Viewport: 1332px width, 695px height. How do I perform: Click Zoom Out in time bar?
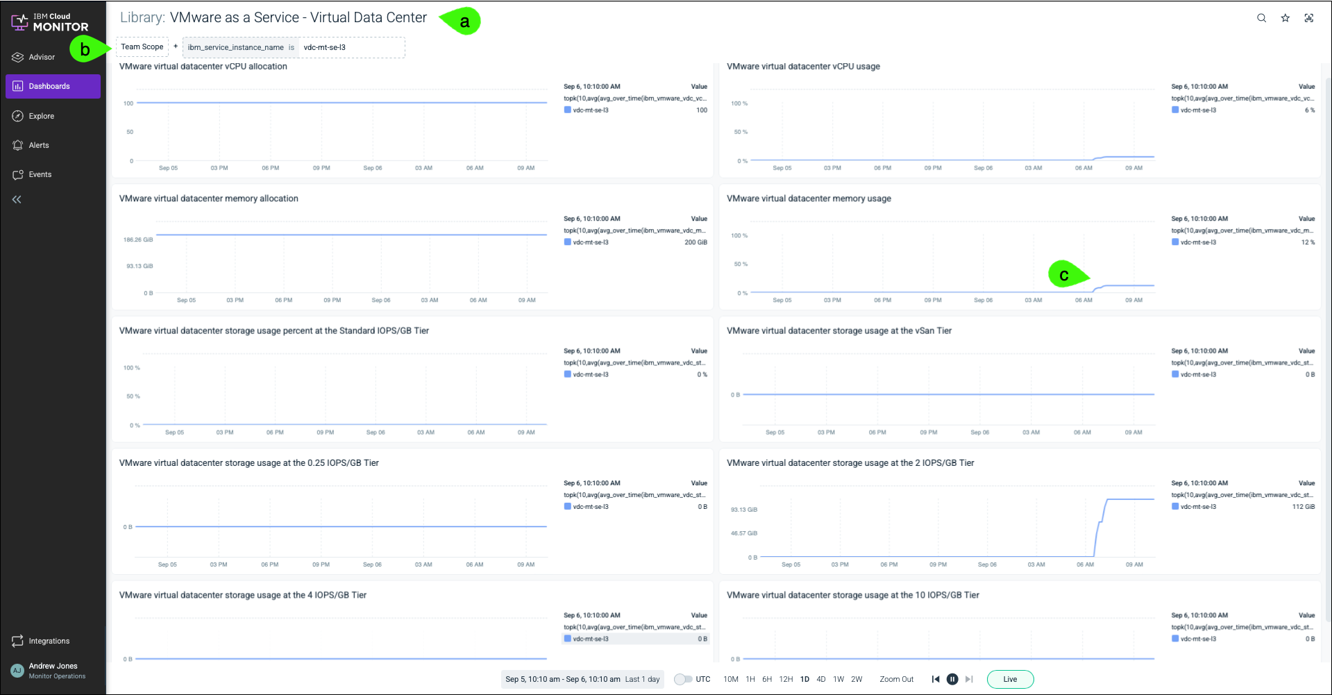[896, 679]
